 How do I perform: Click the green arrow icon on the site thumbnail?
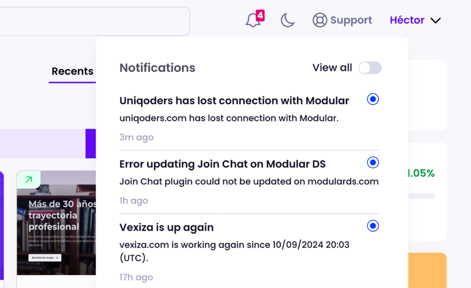tap(28, 179)
